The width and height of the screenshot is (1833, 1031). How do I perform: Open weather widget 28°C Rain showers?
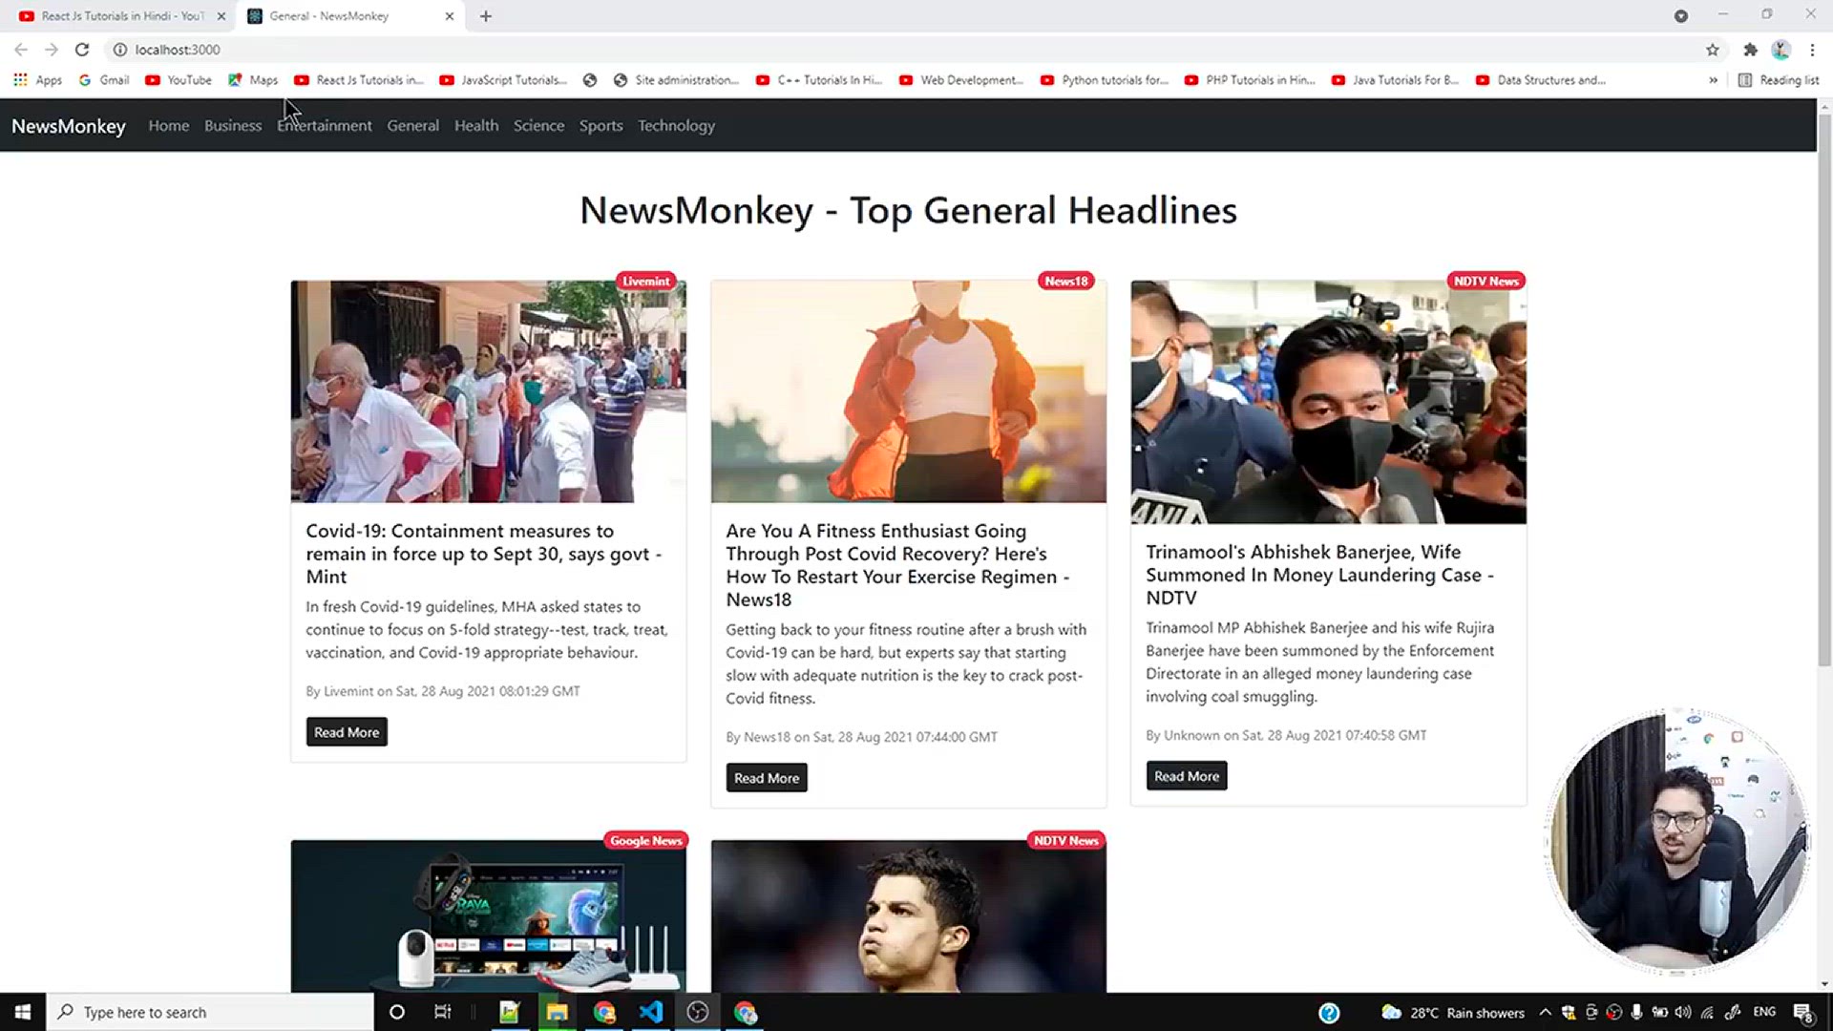pos(1453,1013)
